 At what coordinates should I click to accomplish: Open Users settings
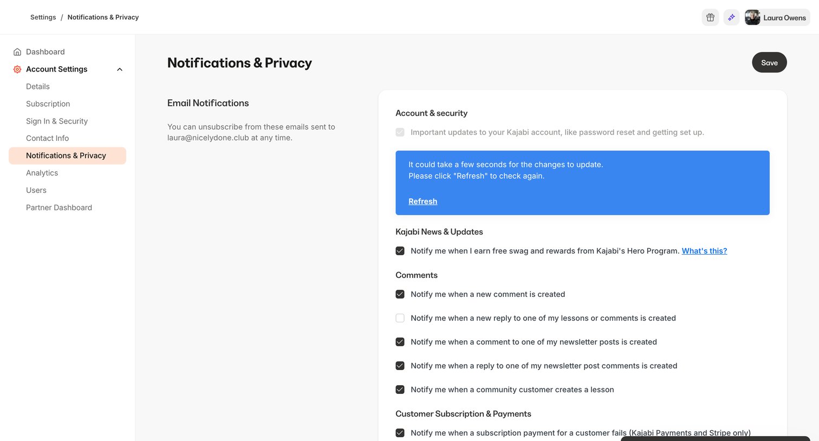[36, 190]
